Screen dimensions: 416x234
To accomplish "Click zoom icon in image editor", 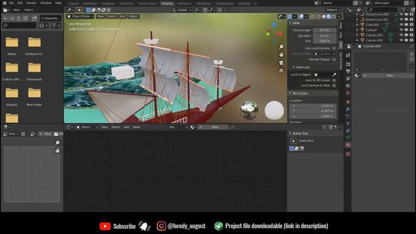I will [57, 143].
